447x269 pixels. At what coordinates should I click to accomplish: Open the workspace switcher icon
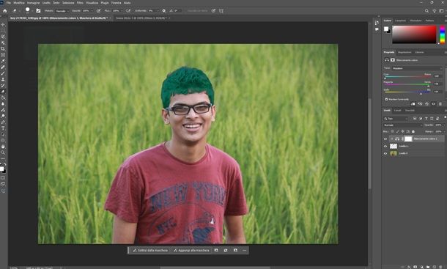[441, 11]
